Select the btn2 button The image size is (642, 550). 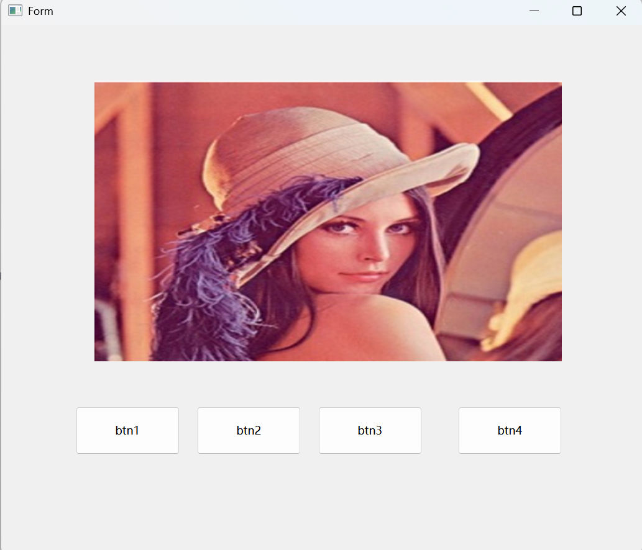pyautogui.click(x=249, y=430)
